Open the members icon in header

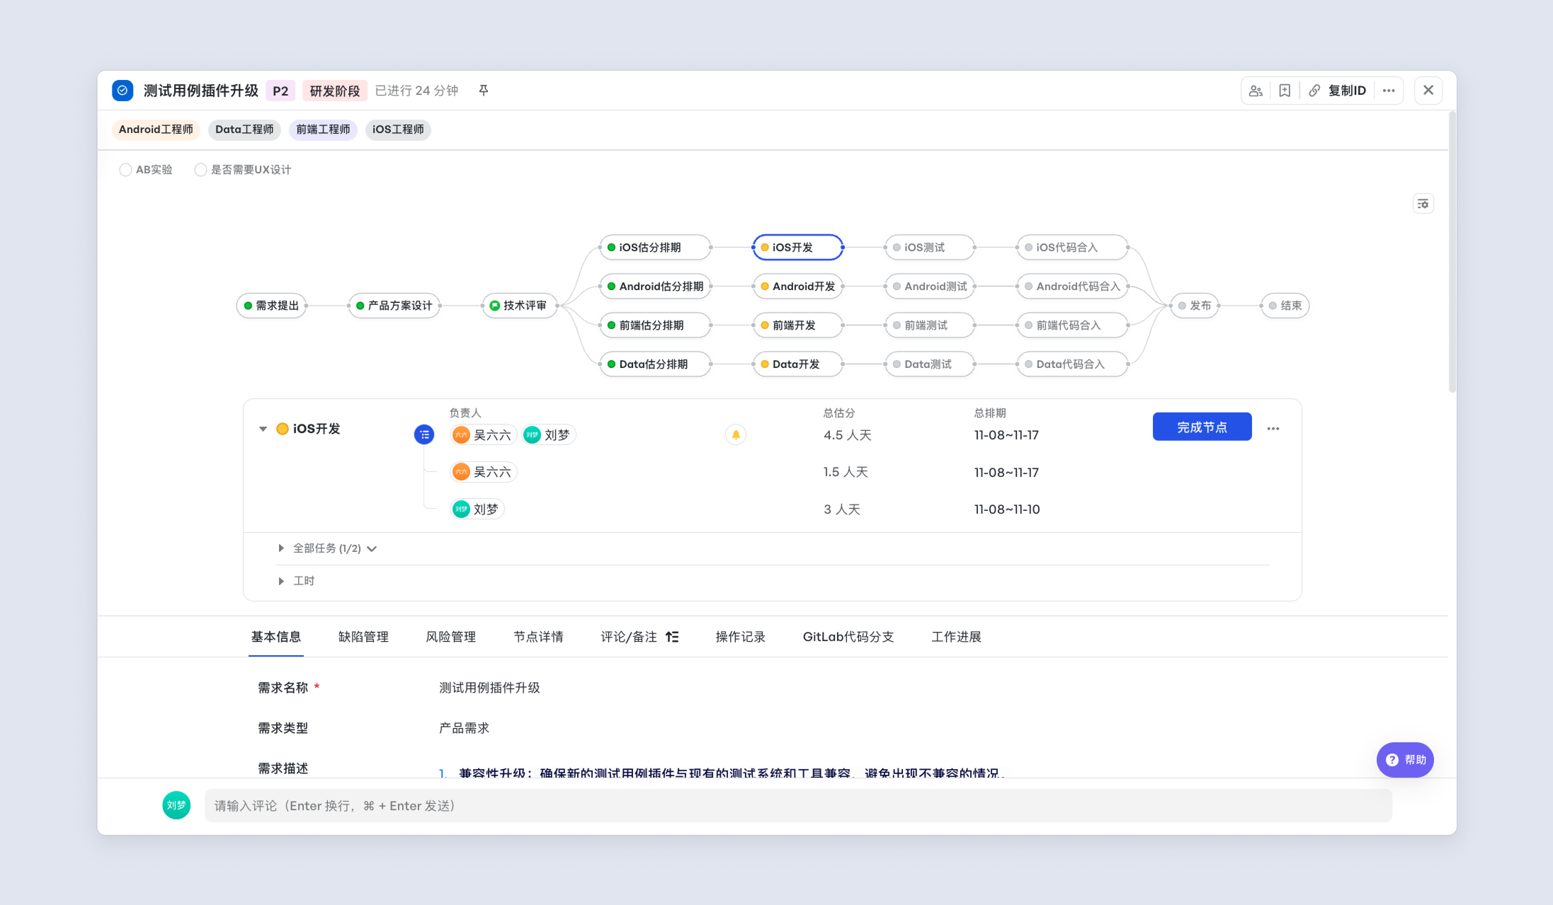pyautogui.click(x=1255, y=91)
